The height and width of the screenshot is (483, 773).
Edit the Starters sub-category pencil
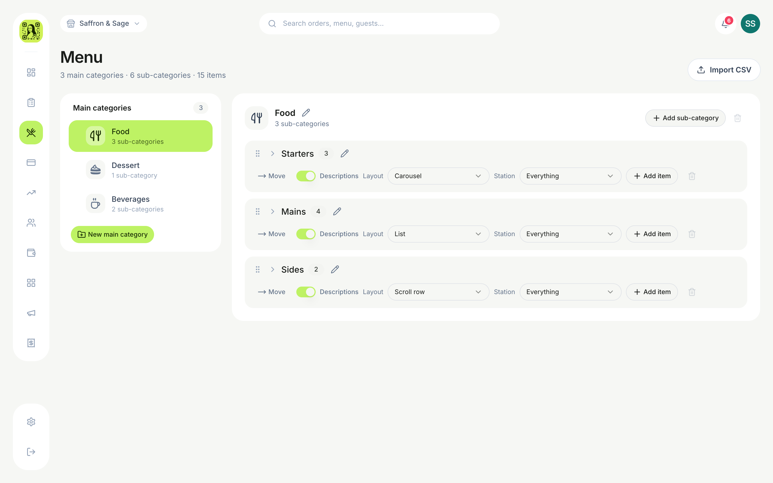[x=345, y=154]
